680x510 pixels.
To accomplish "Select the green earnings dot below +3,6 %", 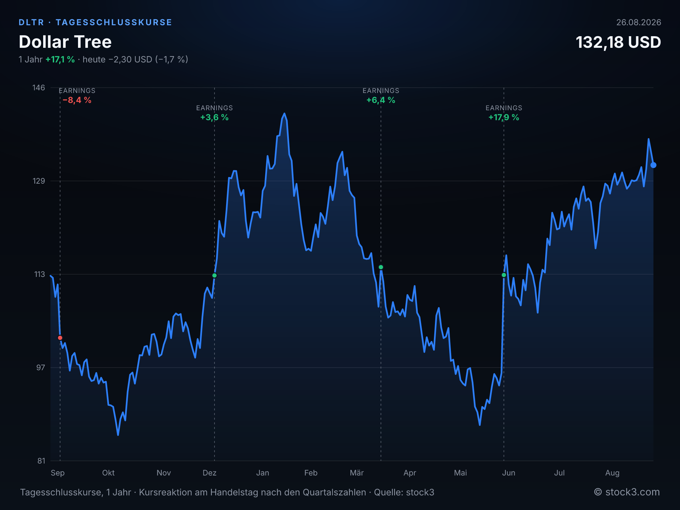I will (214, 275).
